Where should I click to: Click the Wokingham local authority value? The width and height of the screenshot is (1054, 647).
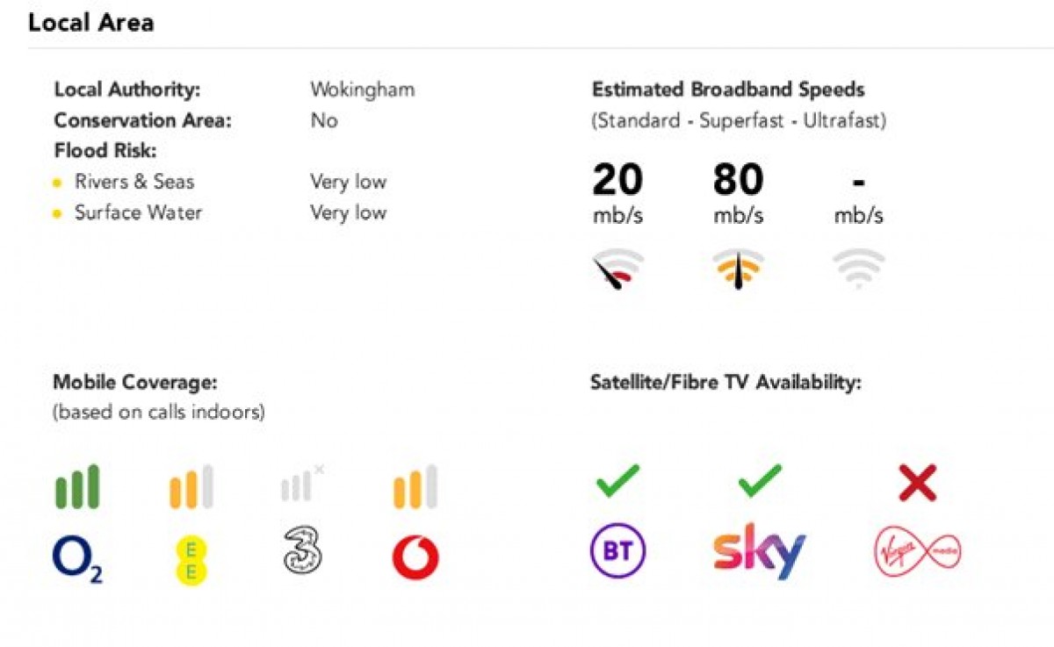(x=362, y=90)
